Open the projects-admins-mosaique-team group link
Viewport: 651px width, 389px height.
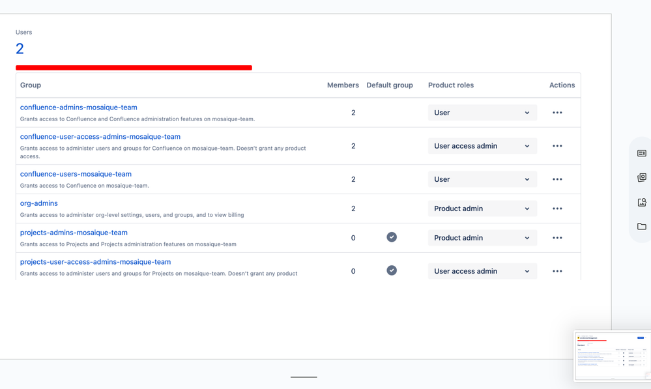pos(74,233)
